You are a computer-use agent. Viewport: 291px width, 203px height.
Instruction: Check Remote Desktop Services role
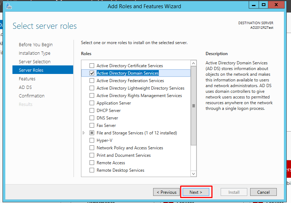(x=92, y=170)
